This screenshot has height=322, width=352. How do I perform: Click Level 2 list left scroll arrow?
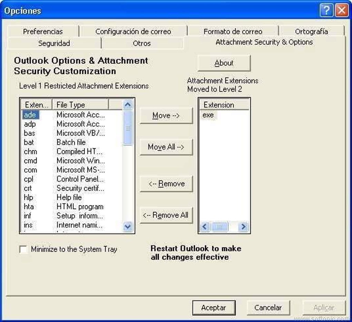(205, 227)
